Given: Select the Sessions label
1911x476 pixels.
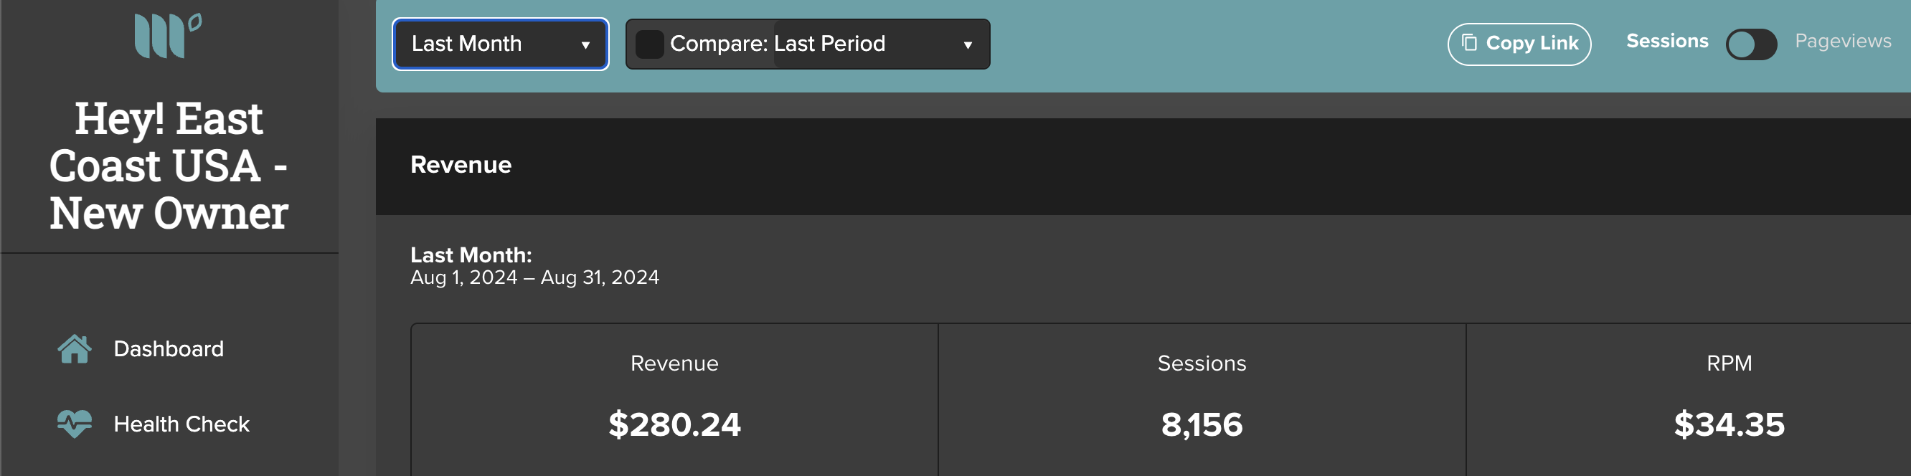Looking at the screenshot, I should coord(1667,42).
